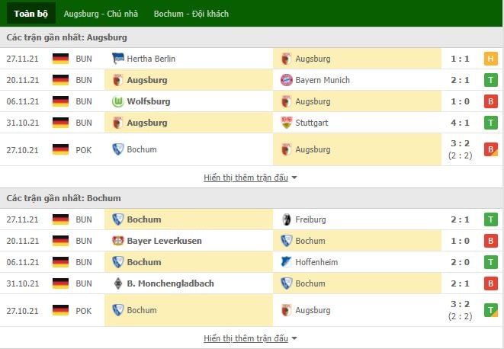The width and height of the screenshot is (504, 349).
Task: Click green T badge for Freiburg match
Action: tap(490, 219)
